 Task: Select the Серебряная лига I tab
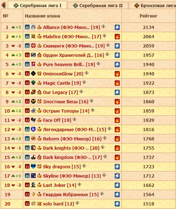(x=37, y=5)
